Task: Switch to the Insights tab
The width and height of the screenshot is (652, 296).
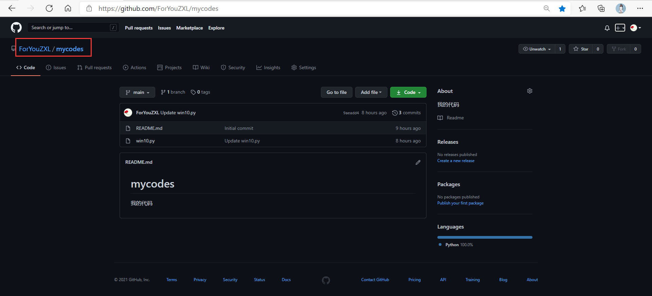Action: click(268, 67)
